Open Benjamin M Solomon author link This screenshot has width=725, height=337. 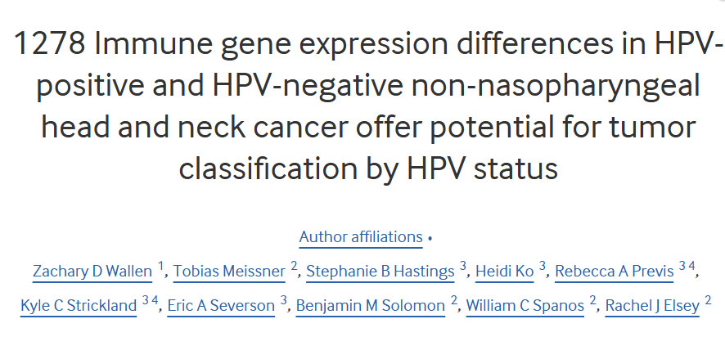pyautogui.click(x=370, y=307)
